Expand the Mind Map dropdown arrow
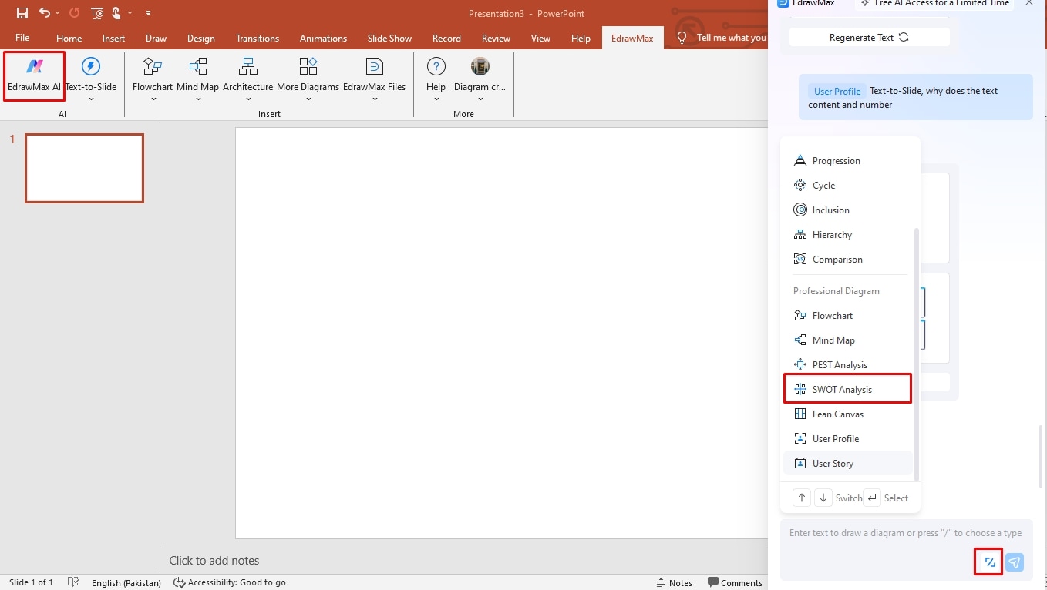This screenshot has width=1047, height=590. coord(198,99)
